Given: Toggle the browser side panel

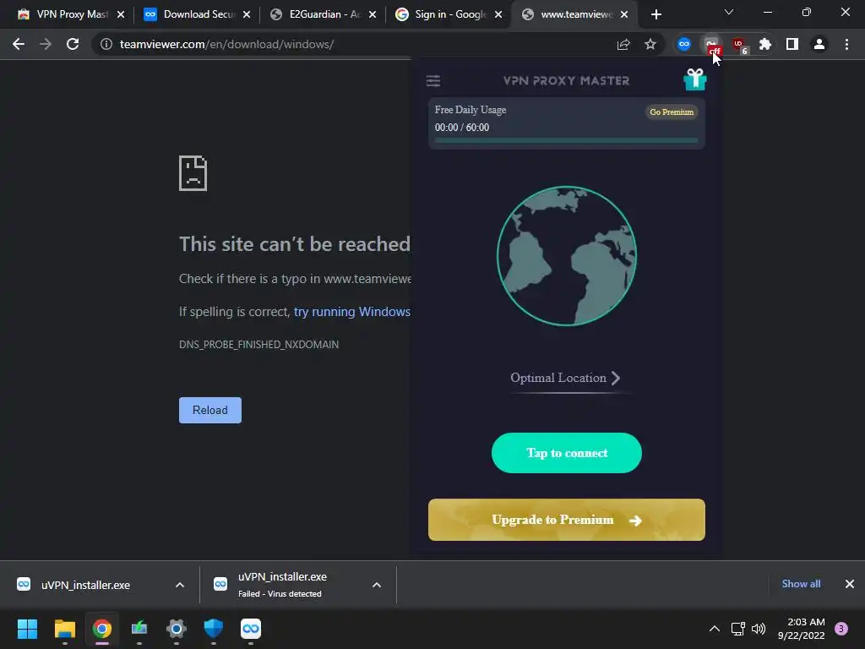Looking at the screenshot, I should click(792, 44).
